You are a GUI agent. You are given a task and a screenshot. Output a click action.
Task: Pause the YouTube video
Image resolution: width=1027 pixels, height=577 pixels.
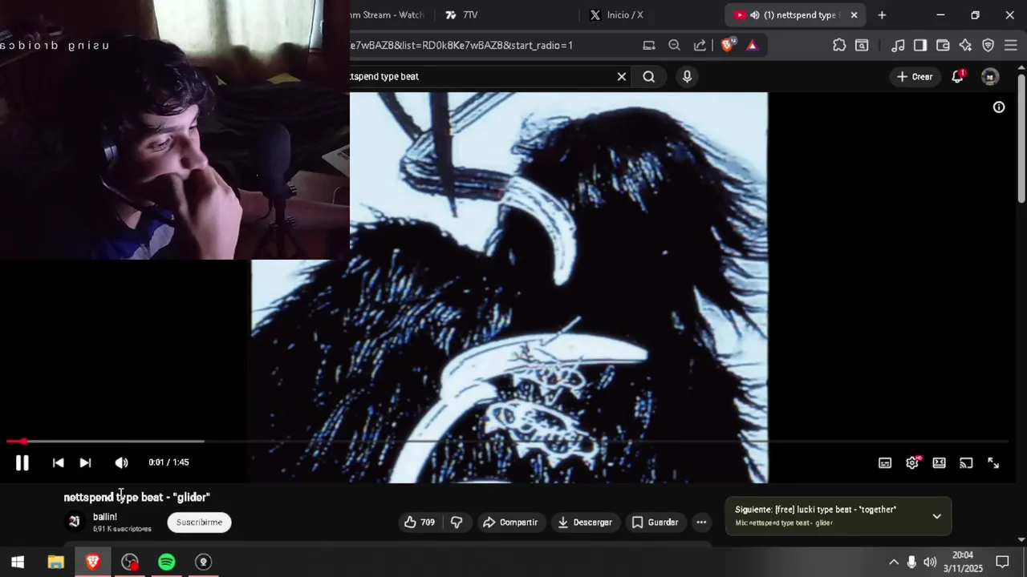coord(22,462)
